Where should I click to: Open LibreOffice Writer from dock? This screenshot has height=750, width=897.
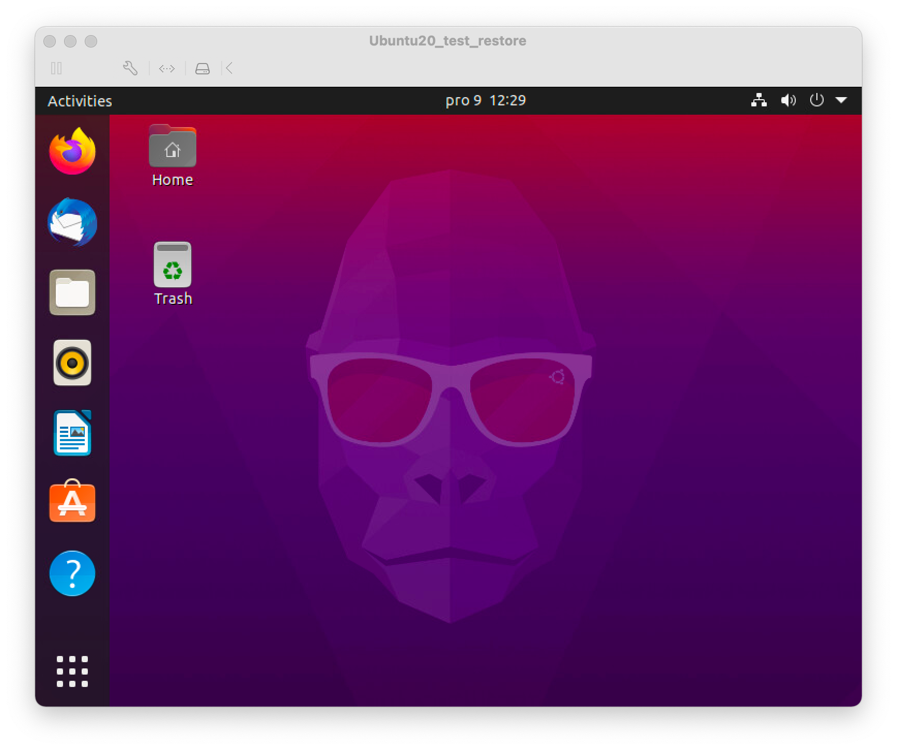pos(72,433)
